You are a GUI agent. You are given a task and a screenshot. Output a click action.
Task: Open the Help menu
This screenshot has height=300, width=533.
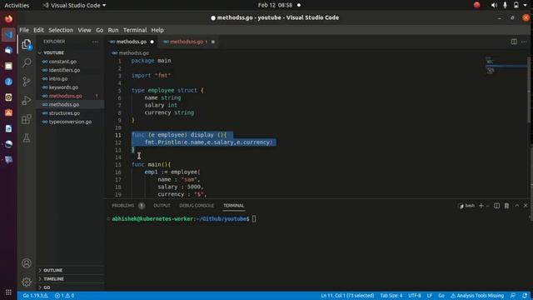click(x=157, y=30)
